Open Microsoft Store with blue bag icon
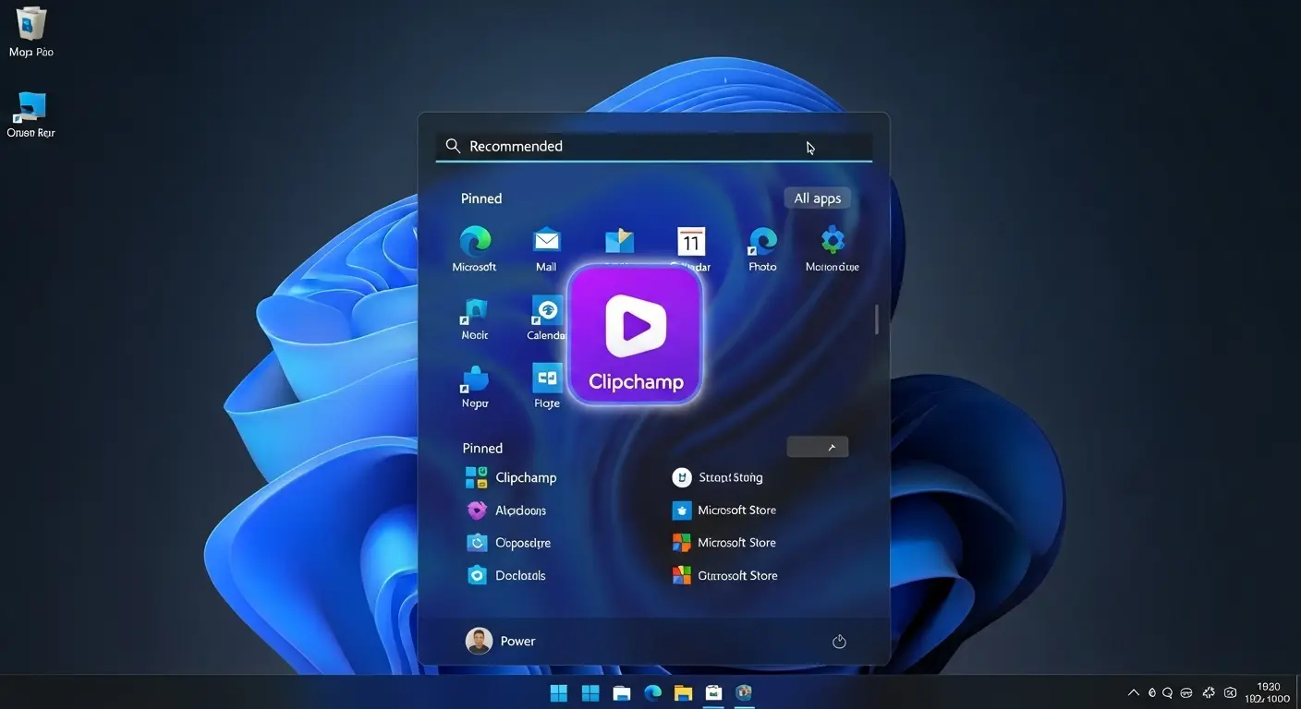The width and height of the screenshot is (1301, 709). (723, 510)
